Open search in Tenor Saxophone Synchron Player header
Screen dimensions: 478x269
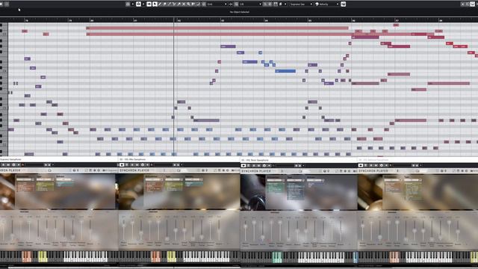click(300, 171)
